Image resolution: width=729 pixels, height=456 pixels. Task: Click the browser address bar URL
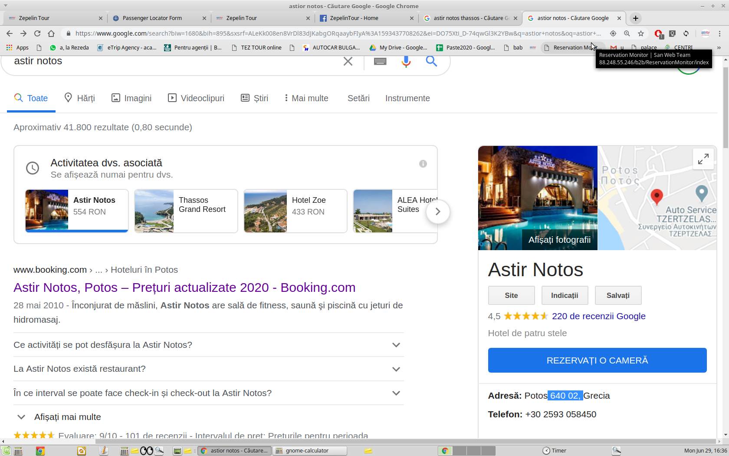pos(338,33)
